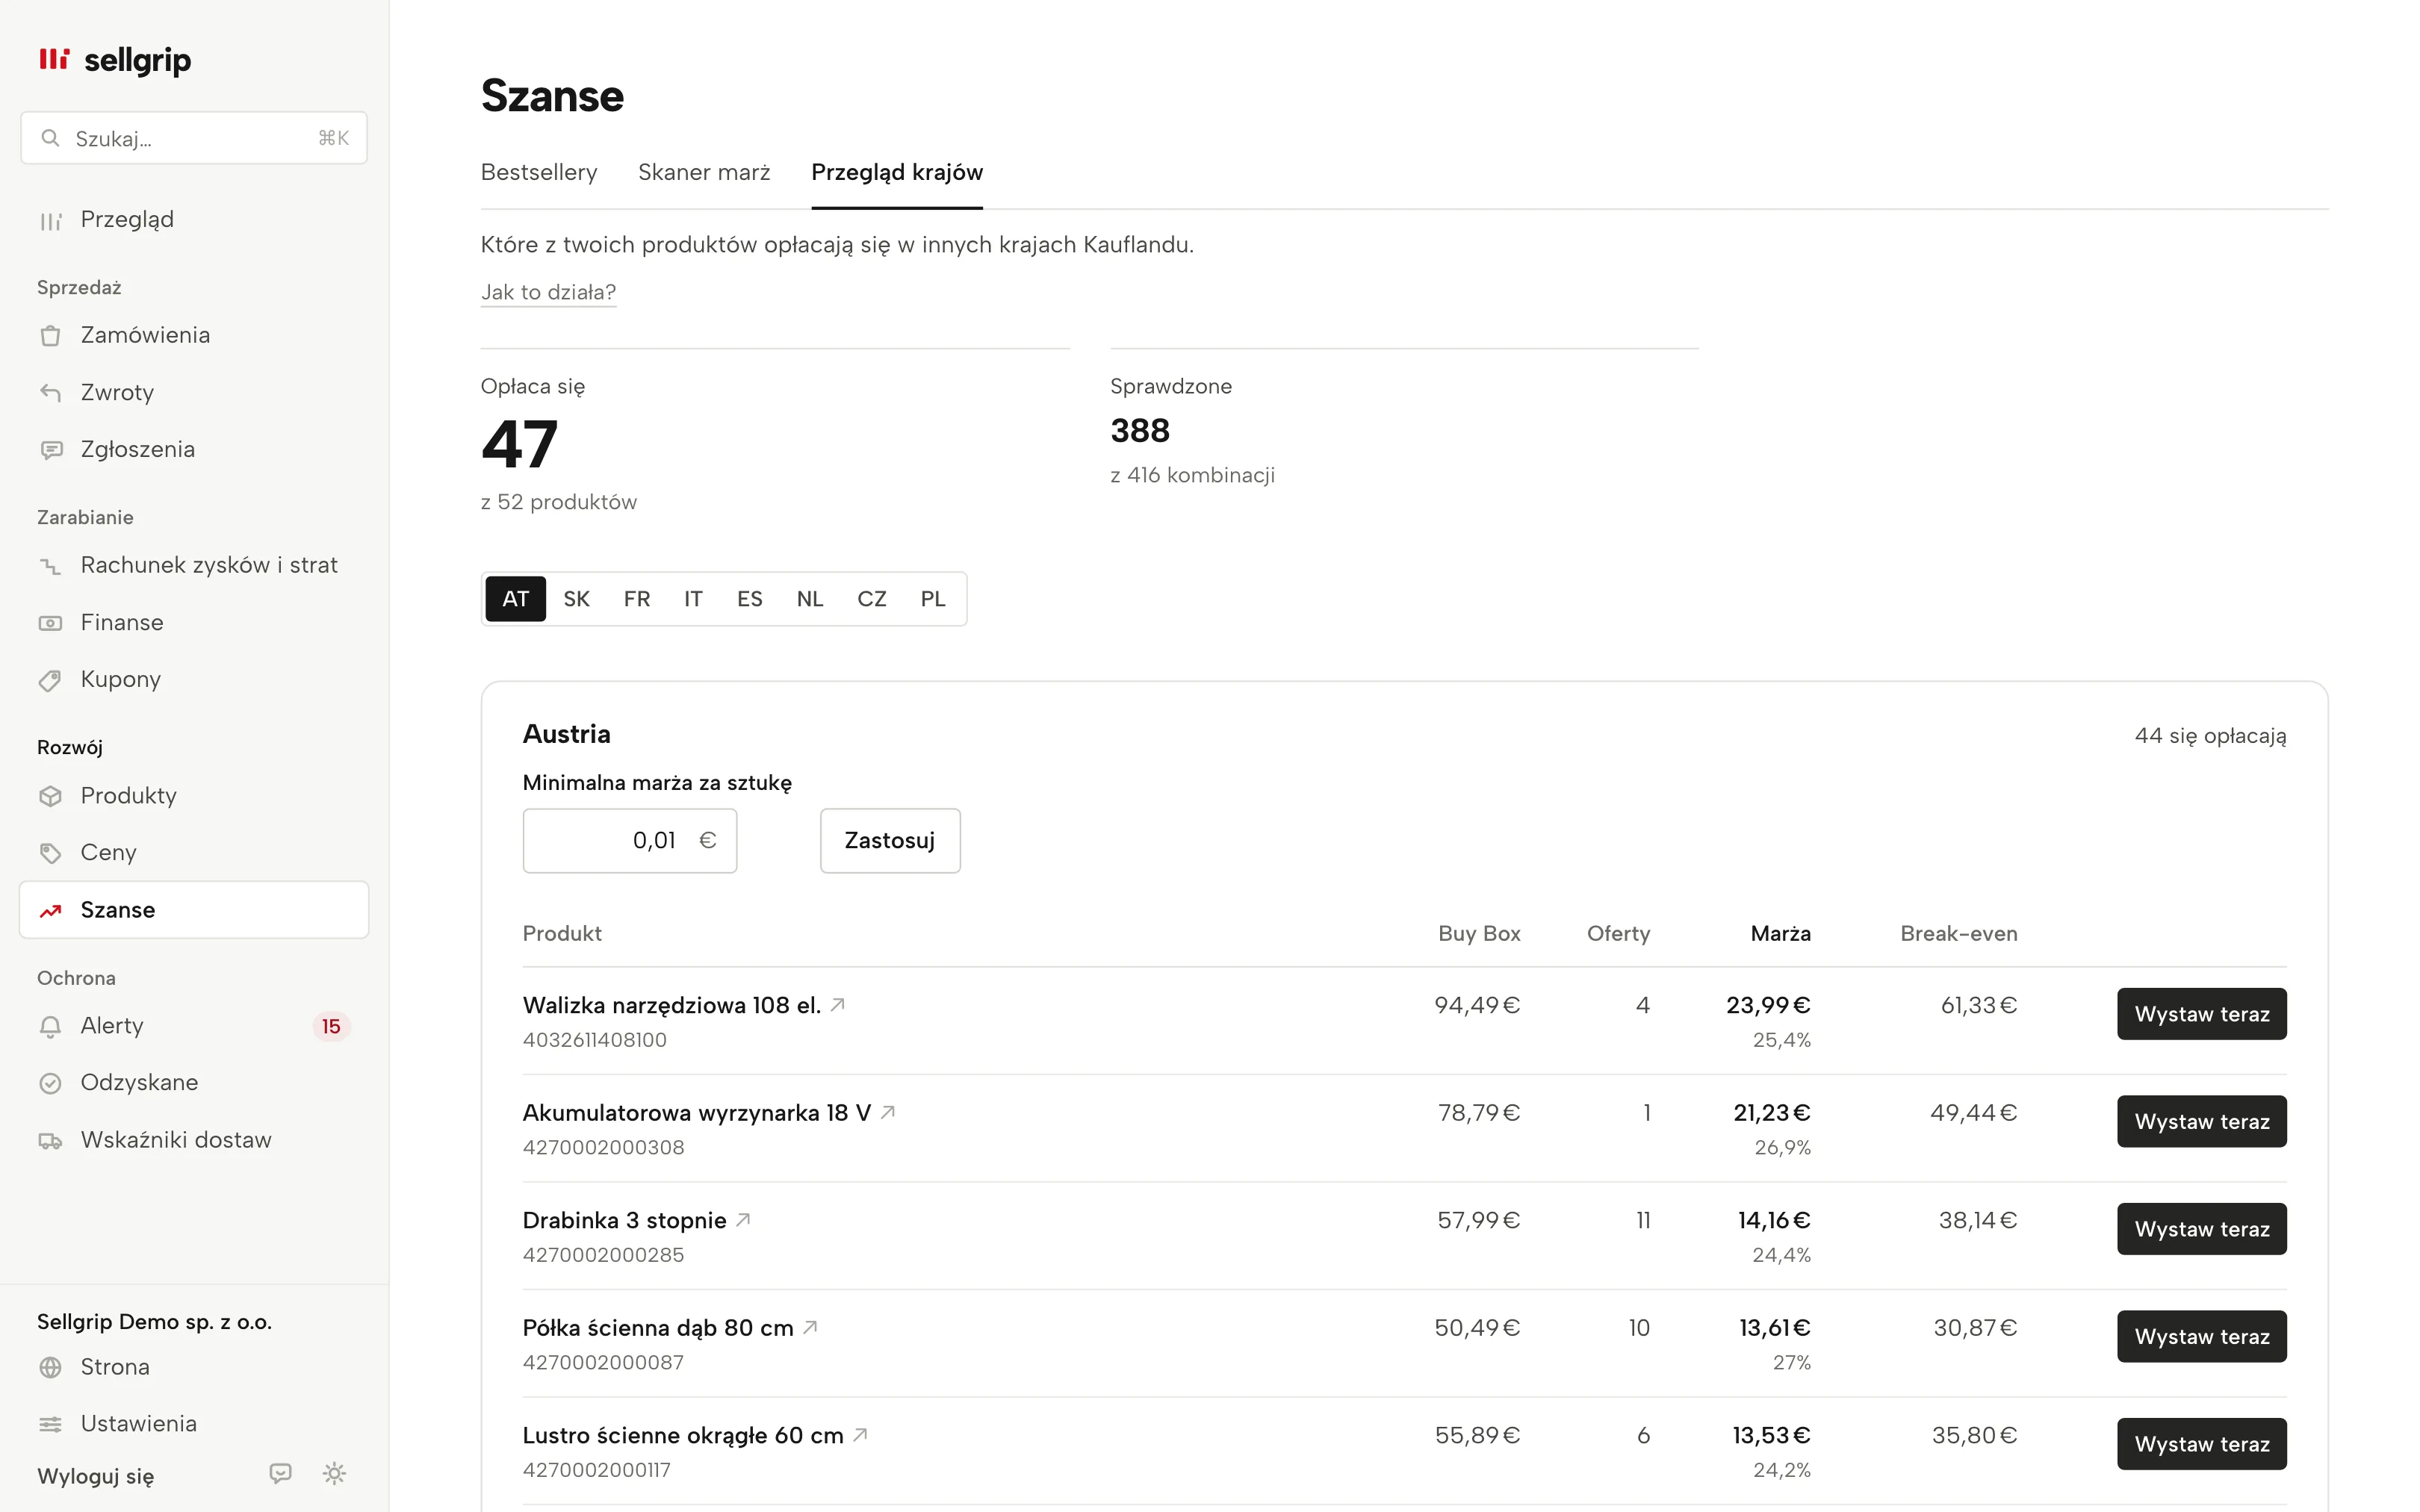Switch to the Bestsellery tab
The height and width of the screenshot is (1512, 2420).
click(x=539, y=172)
